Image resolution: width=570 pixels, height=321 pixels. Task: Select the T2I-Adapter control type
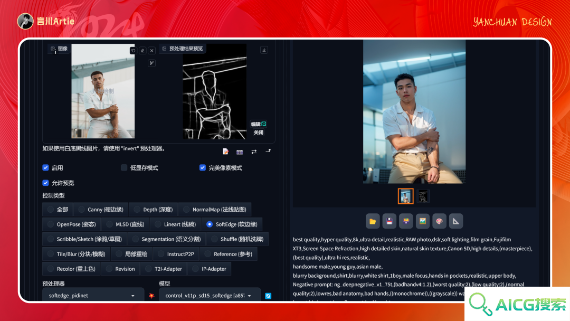164,269
